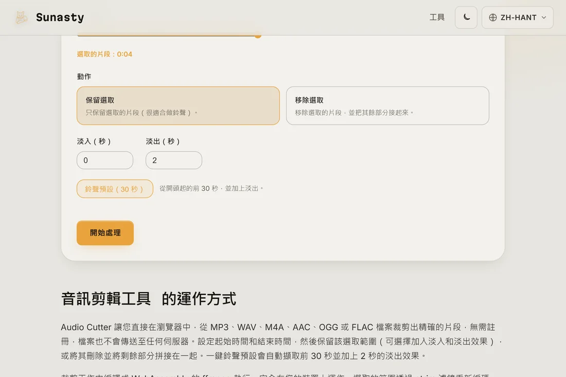Click the 淡入 seconds input field
Viewport: 566px width, 377px height.
[x=105, y=160]
